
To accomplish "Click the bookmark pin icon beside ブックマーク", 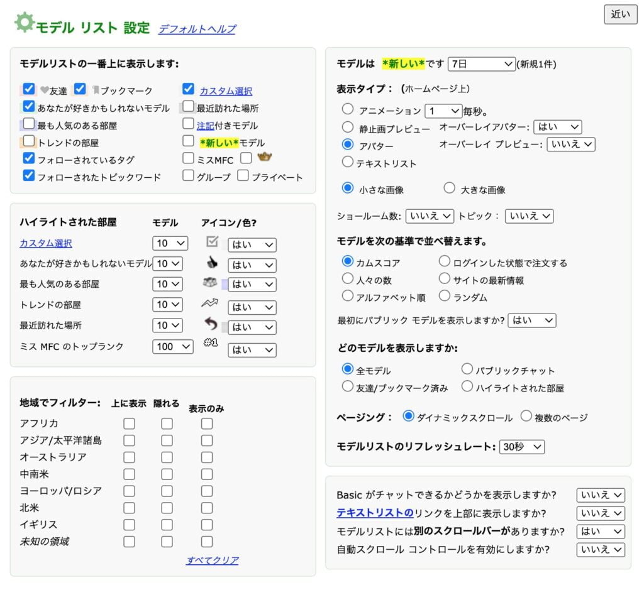I will [x=96, y=89].
